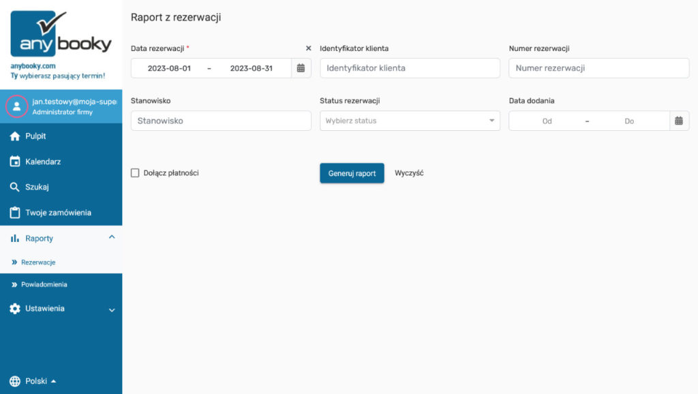Open the Data dodania calendar icon
Viewport: 698px width, 394px height.
[679, 121]
